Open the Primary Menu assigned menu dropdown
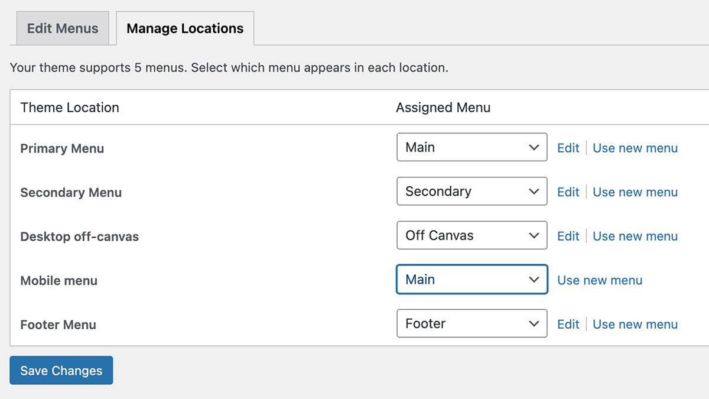 (x=471, y=147)
